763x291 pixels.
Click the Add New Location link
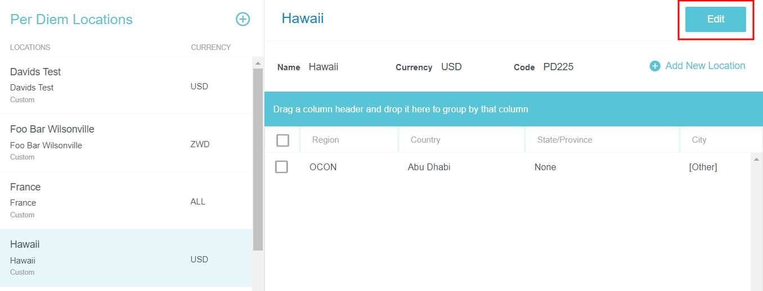705,66
